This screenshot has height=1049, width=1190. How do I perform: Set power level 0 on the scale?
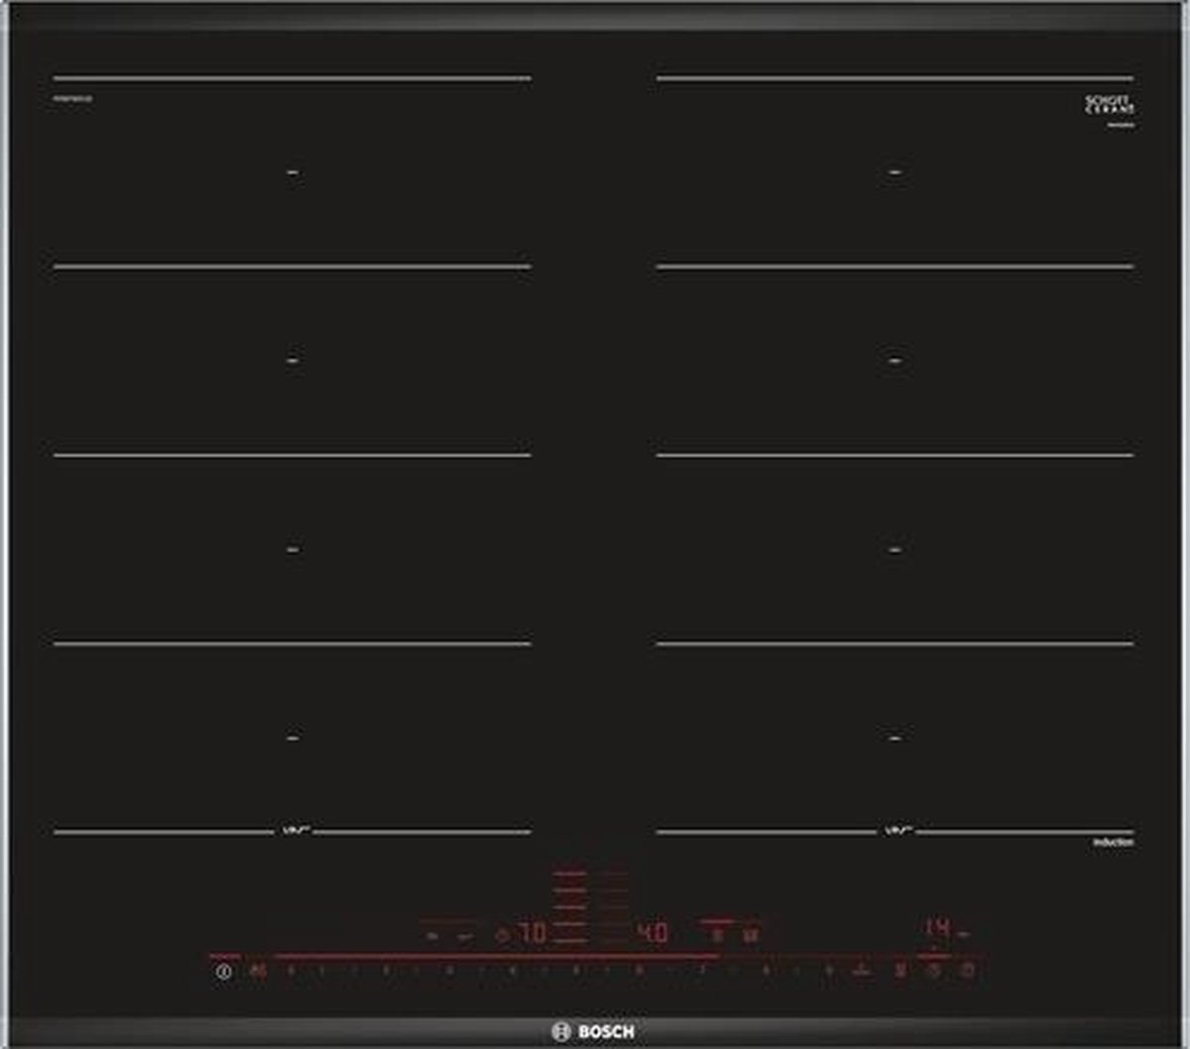point(291,972)
